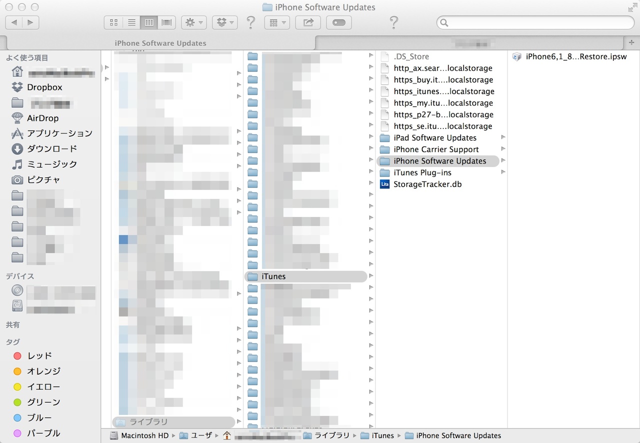Select the iPhone Software Updates tab
The height and width of the screenshot is (443, 640).
(160, 43)
